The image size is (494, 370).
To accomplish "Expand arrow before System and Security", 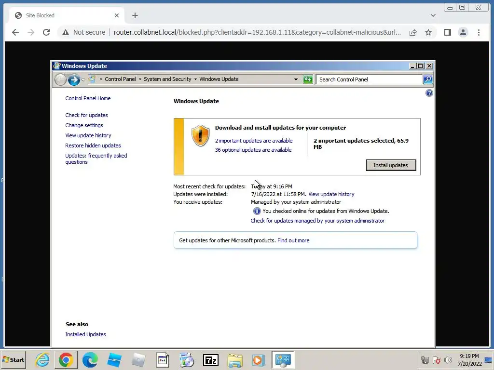I will coord(140,79).
